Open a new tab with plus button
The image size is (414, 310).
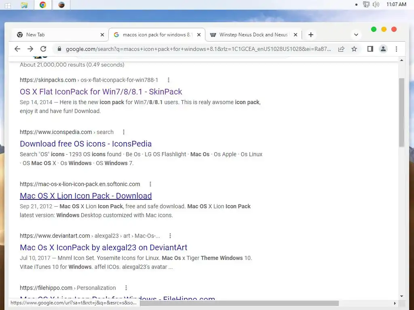311,35
